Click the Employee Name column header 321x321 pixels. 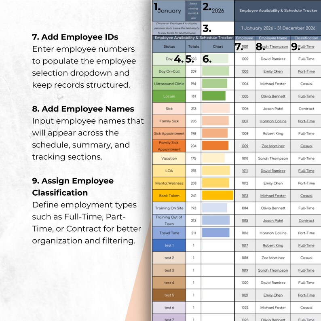tap(273, 38)
